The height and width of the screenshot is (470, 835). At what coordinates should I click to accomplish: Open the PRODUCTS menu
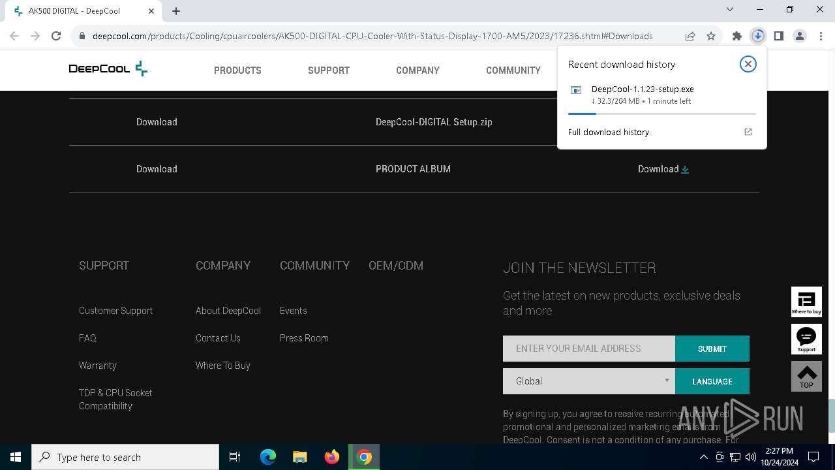(237, 70)
